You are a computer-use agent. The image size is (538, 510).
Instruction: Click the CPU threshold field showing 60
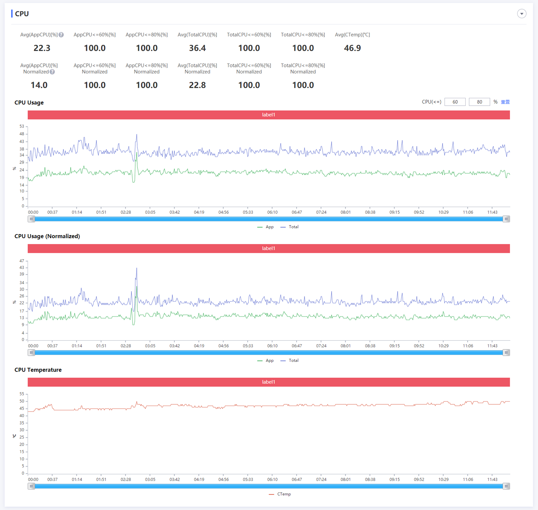[455, 102]
